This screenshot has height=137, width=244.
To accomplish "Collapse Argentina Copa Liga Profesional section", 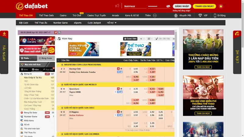I will point(58,65).
